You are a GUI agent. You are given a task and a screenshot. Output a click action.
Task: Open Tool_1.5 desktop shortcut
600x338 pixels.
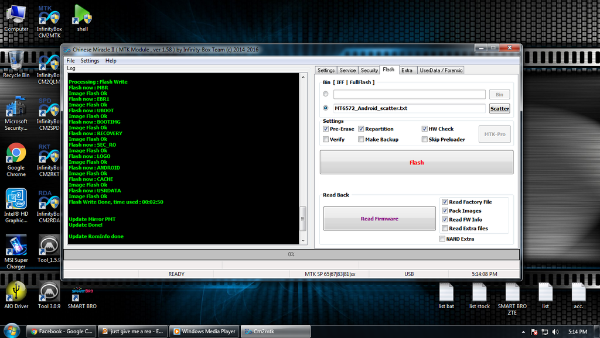click(49, 249)
